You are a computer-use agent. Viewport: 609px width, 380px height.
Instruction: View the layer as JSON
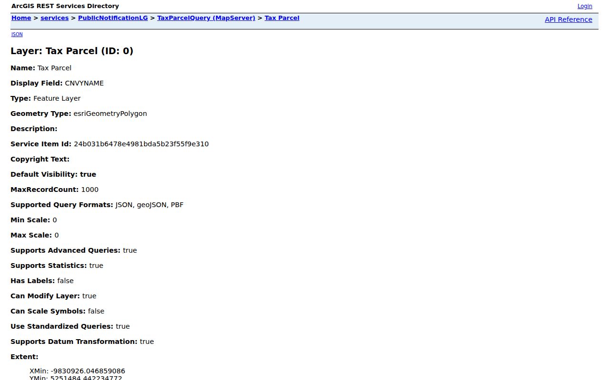click(17, 34)
